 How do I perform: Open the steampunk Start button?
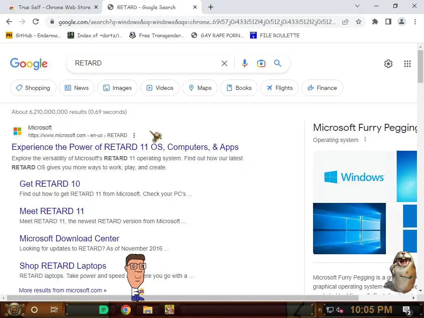coord(14,310)
